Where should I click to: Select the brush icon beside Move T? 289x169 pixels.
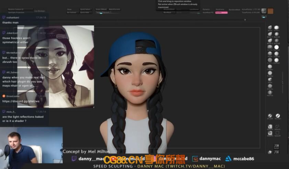277,34
